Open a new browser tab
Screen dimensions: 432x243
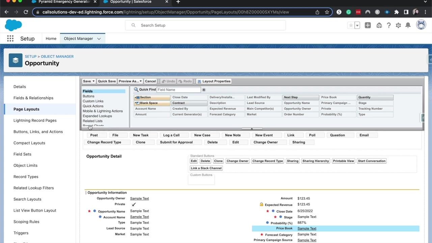click(x=178, y=2)
